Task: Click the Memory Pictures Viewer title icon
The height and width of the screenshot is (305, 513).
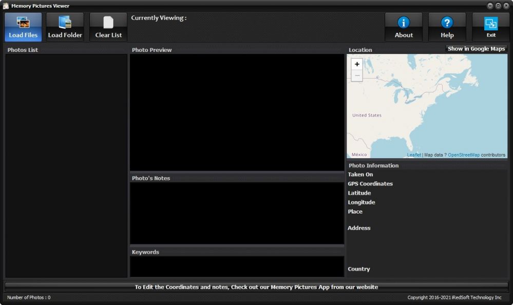Action: (x=6, y=6)
